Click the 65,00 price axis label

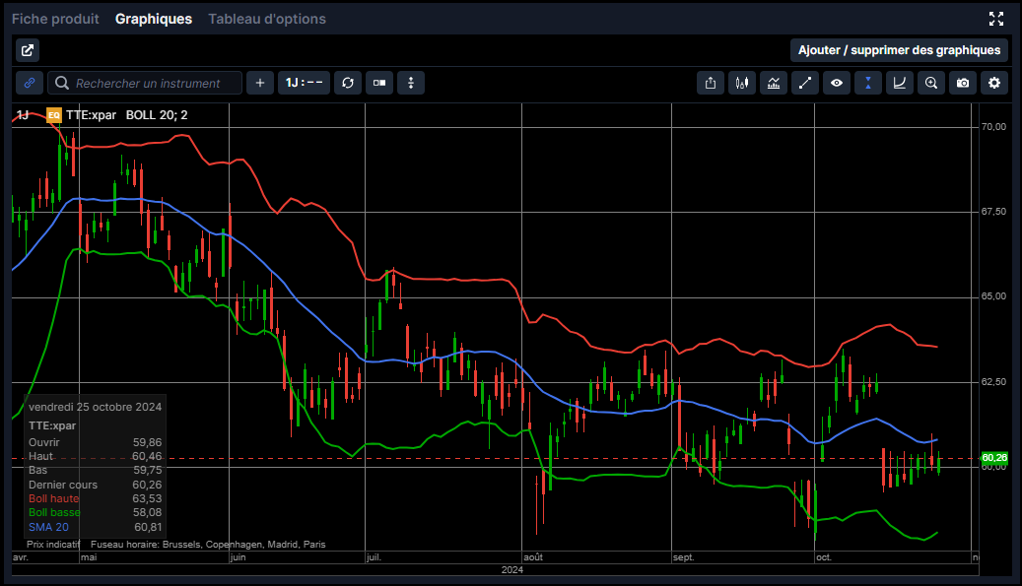click(994, 296)
